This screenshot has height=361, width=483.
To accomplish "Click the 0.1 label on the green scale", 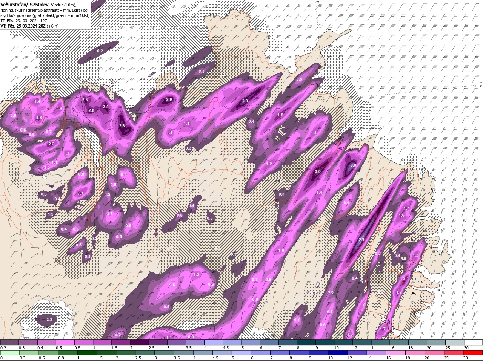I will click(3, 358).
